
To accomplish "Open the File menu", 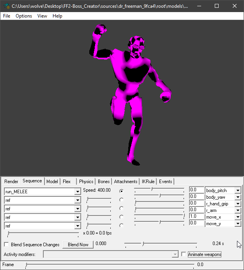I will 7,16.
